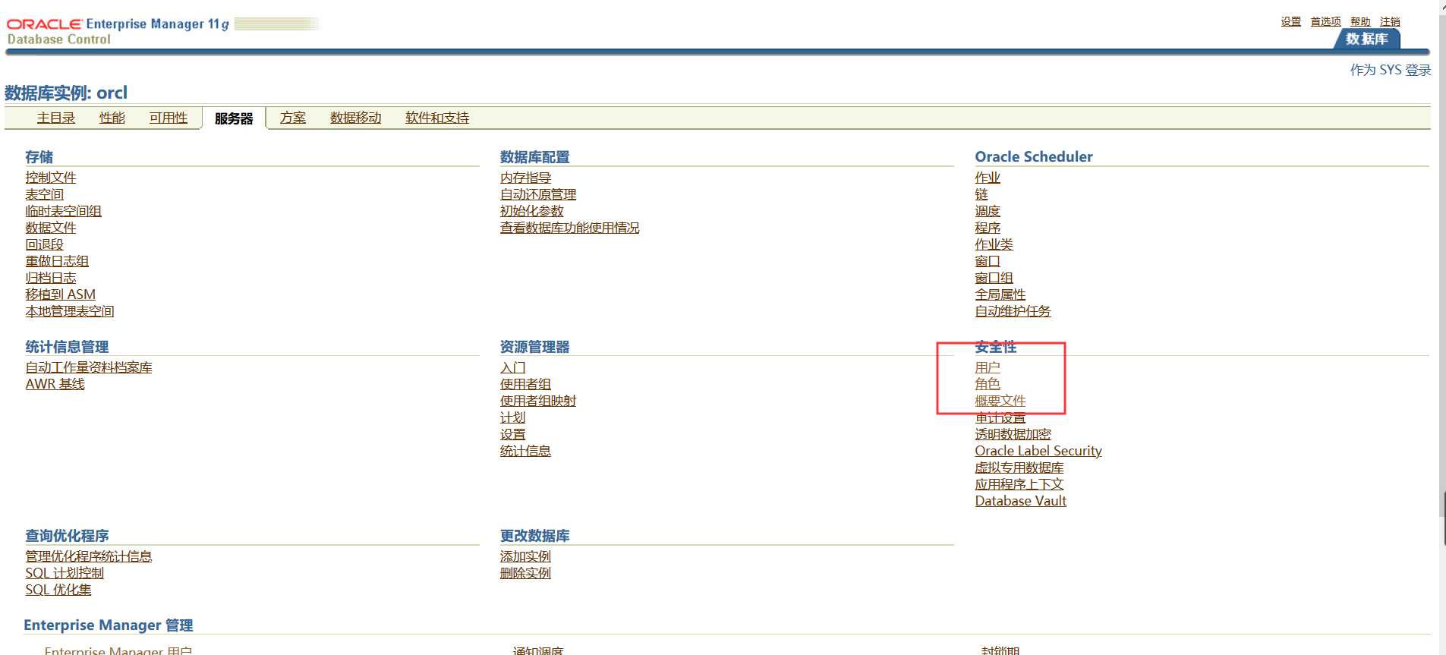Image resolution: width=1446 pixels, height=655 pixels.
Task: Open 控制文件 under 存储
Action: click(51, 178)
